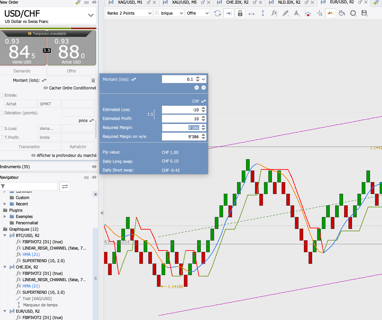
Task: Enable the Entrée checkbox
Action: [x=2, y=95]
